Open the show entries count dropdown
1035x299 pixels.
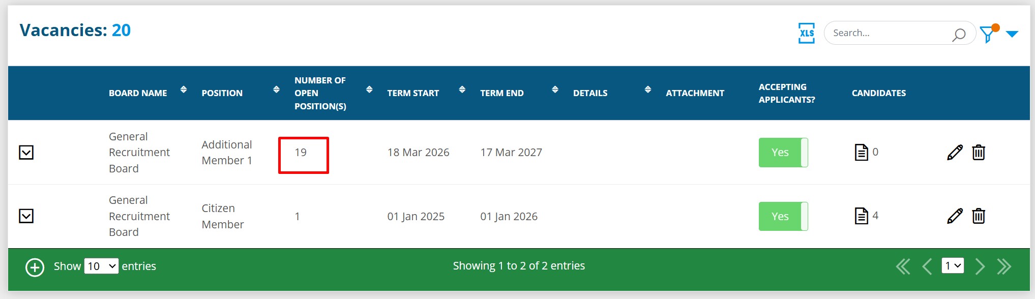[x=101, y=266]
